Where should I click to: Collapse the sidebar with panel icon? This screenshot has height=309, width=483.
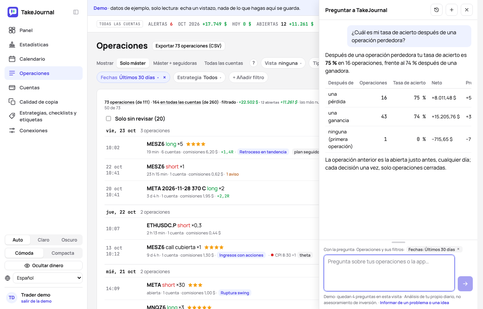76,12
